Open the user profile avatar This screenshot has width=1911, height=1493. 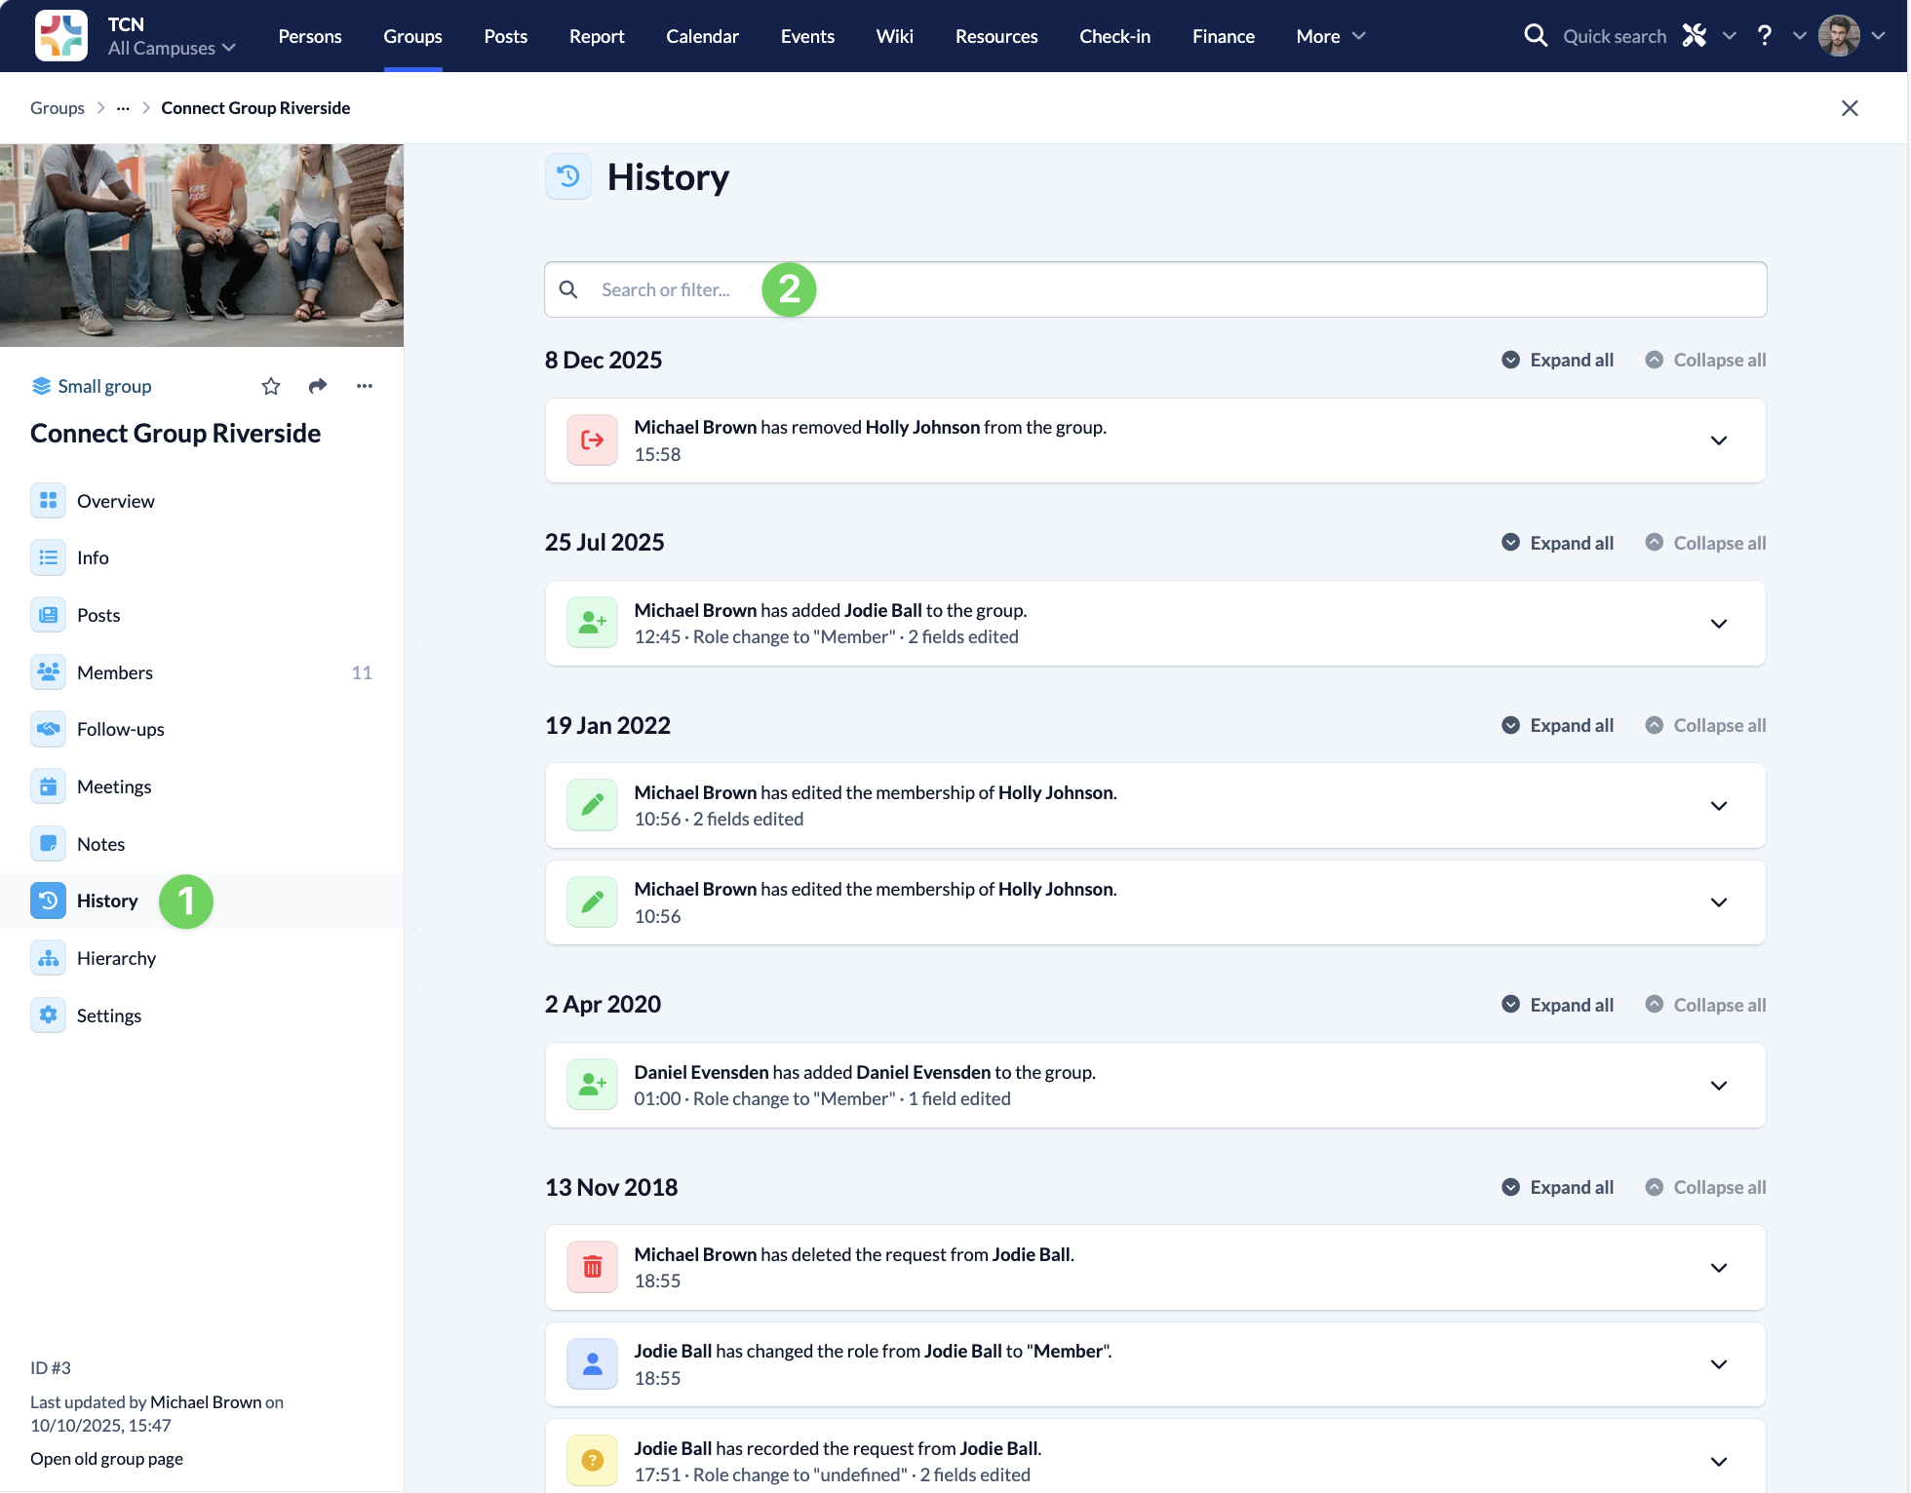1839,36
